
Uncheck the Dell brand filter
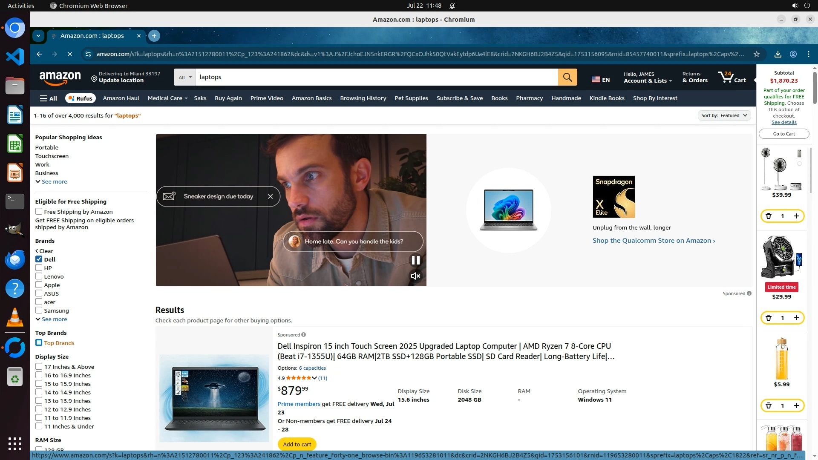(x=39, y=259)
